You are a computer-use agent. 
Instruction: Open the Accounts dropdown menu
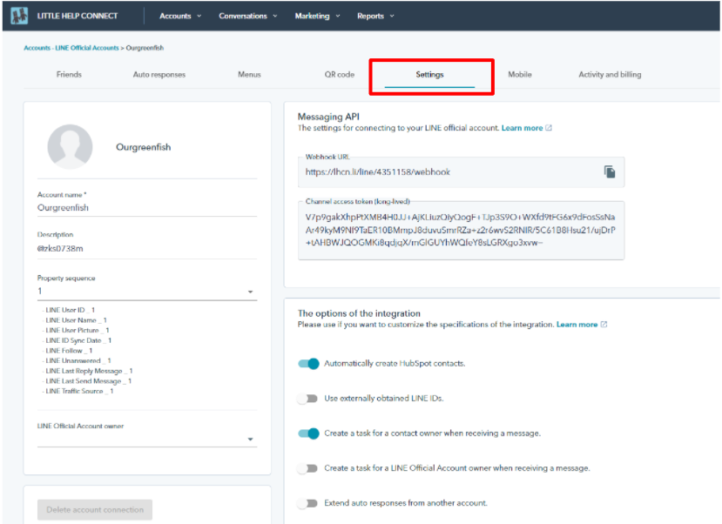[x=180, y=16]
